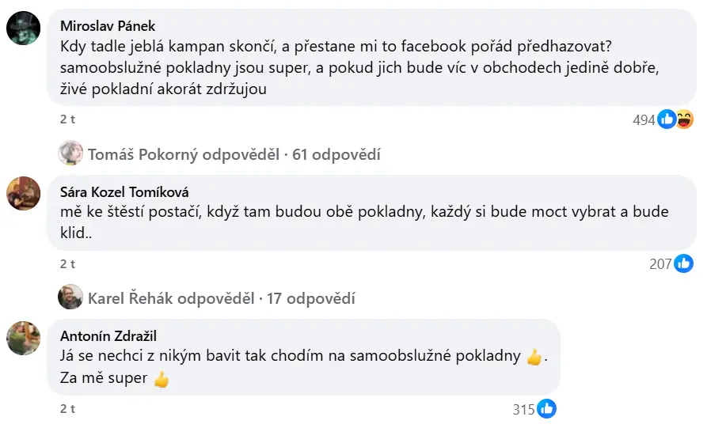711x428 pixels.
Task: Click timestamp under Miroslav Pánek's comment
Action: [67, 119]
